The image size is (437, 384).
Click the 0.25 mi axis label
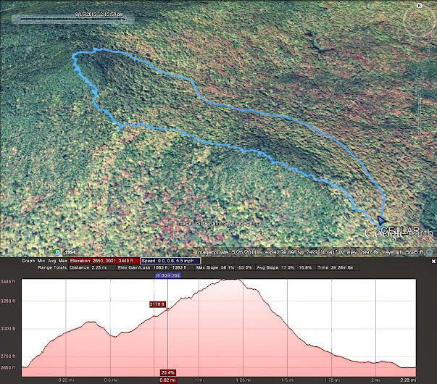pyautogui.click(x=67, y=380)
